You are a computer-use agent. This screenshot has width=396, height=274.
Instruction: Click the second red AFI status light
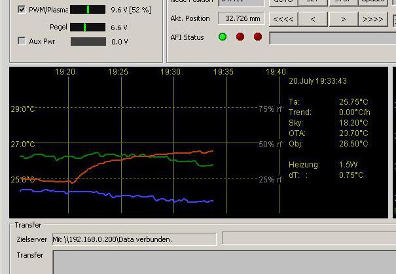257,37
